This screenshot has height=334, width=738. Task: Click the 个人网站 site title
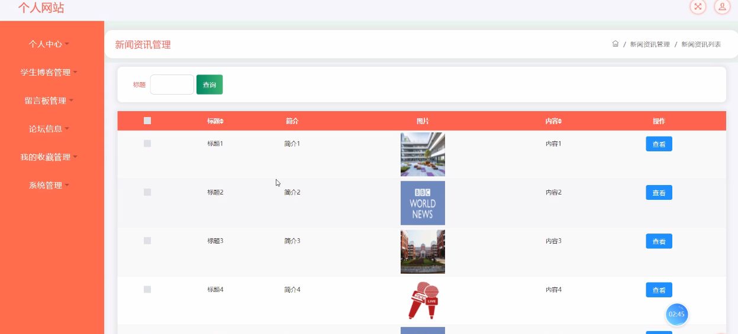coord(41,8)
